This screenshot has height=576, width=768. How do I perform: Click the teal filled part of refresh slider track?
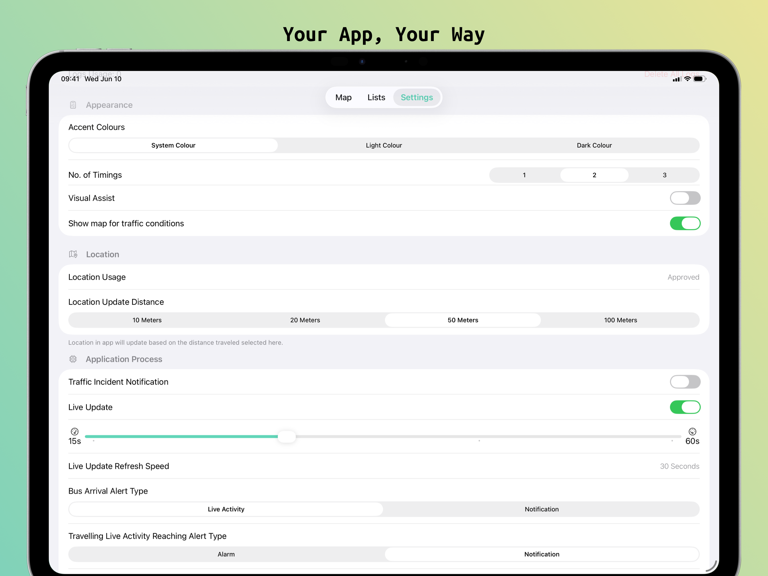click(181, 436)
